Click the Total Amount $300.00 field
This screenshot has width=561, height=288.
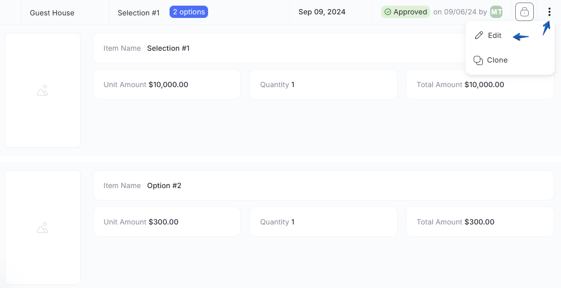480,222
